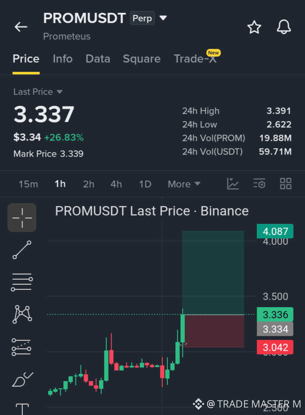Select the crosshair cursor tool
Image resolution: width=305 pixels, height=415 pixels.
pos(22,217)
